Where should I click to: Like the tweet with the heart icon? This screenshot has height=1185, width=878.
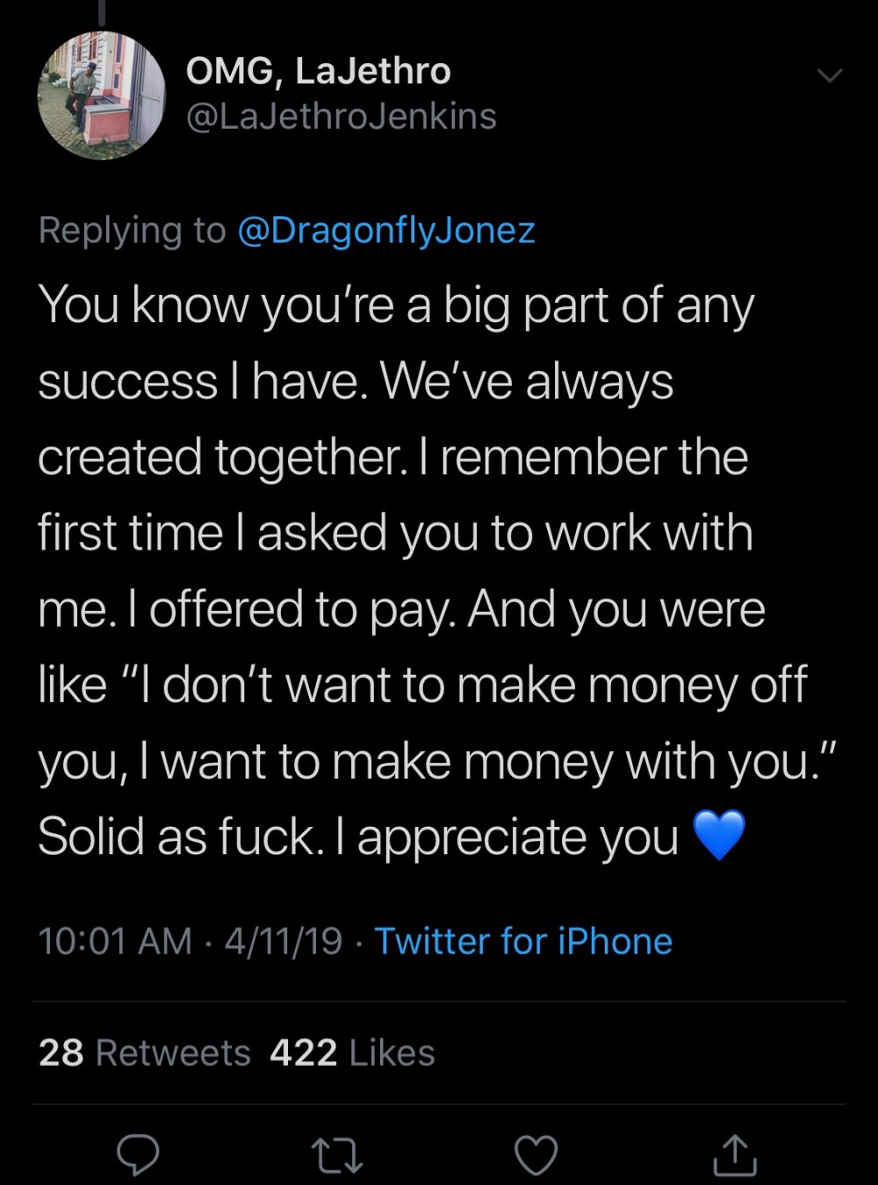(536, 1155)
